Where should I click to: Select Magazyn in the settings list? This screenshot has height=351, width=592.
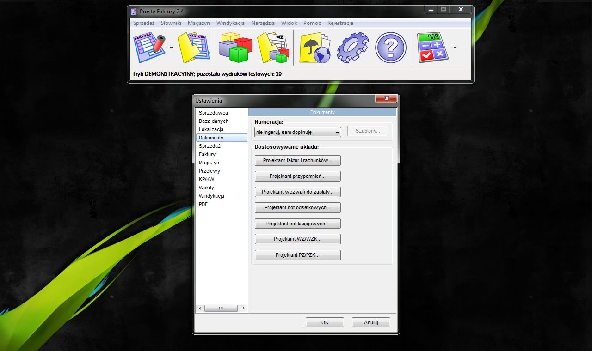[222, 163]
